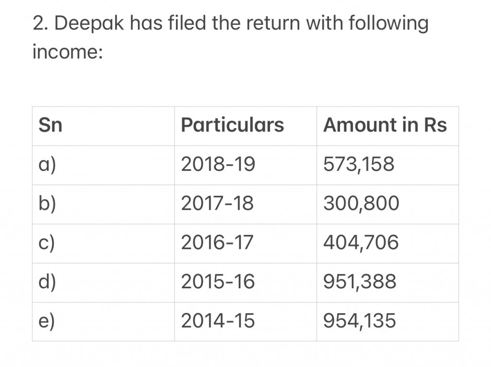The width and height of the screenshot is (491, 367).
Task: Click the amount 404,706
Action: pyautogui.click(x=361, y=243)
